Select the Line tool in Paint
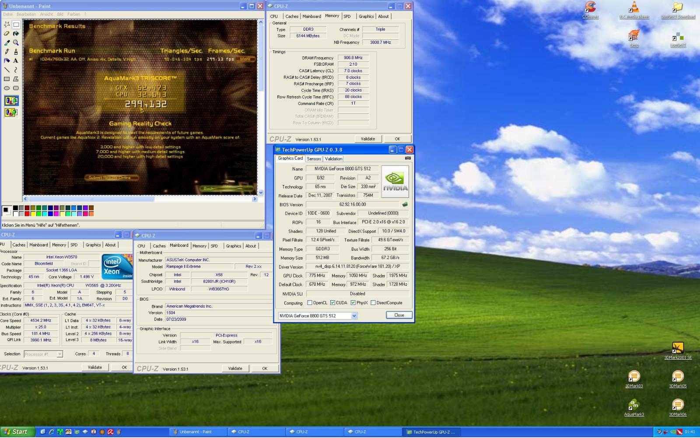Screen dimensions: 700x438 pos(7,70)
